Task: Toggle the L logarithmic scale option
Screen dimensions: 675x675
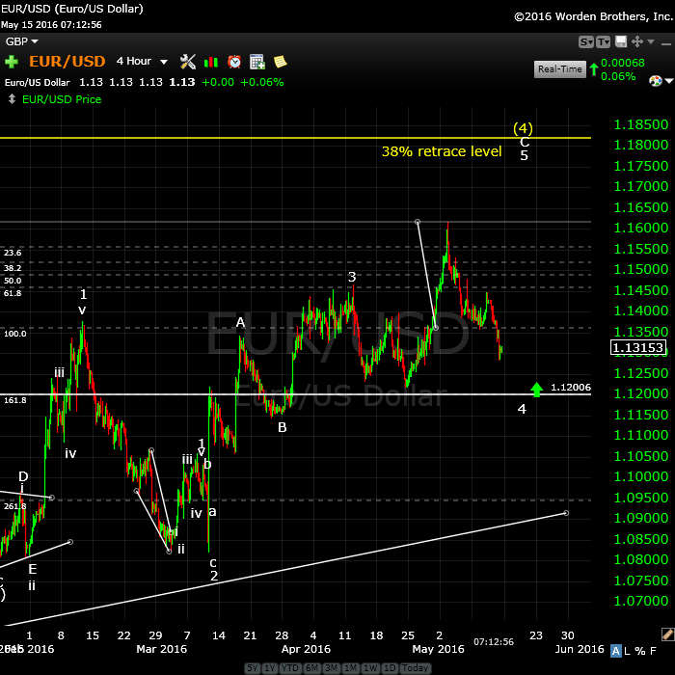Action: click(x=627, y=651)
